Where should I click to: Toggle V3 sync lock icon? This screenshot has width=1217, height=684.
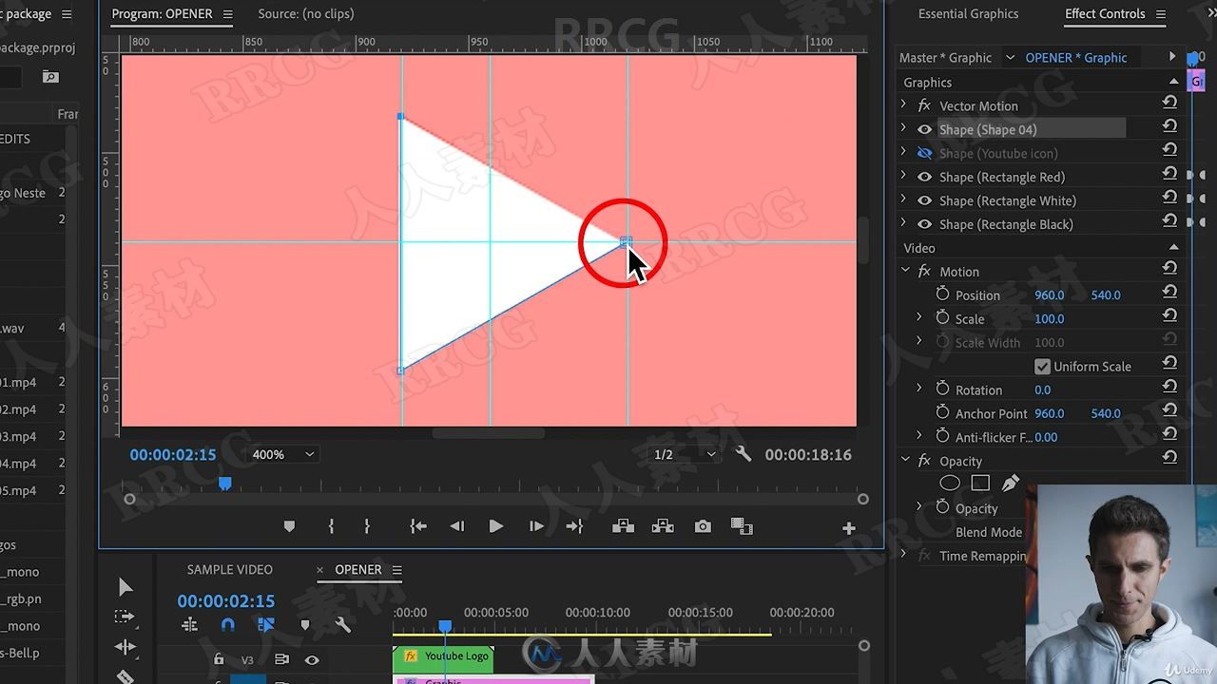[281, 659]
